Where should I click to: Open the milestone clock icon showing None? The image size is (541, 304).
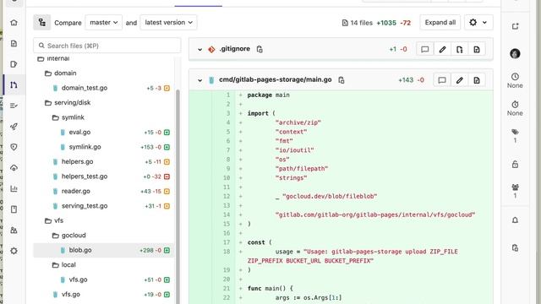tap(515, 77)
